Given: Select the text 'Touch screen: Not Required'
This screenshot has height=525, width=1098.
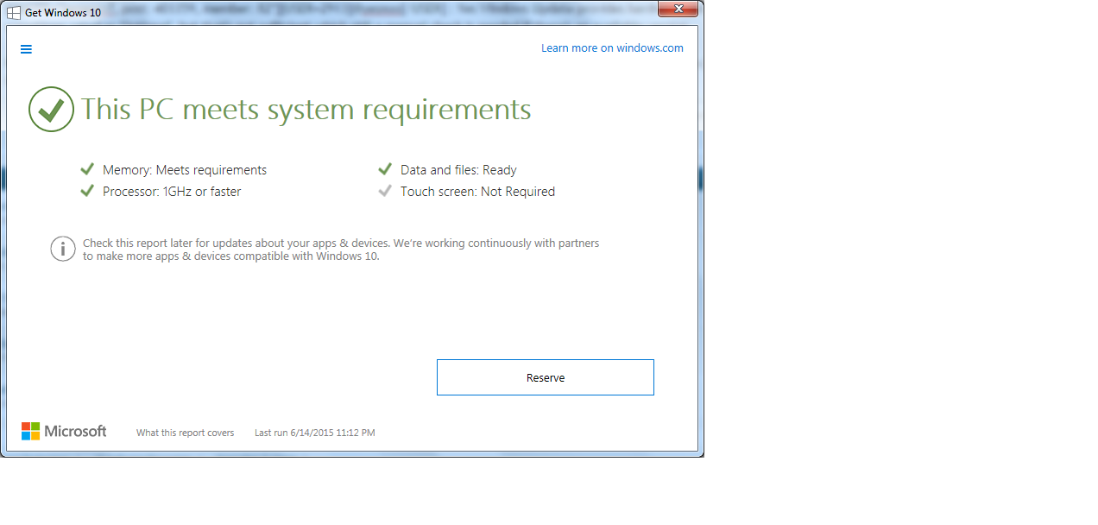Looking at the screenshot, I should 477,192.
